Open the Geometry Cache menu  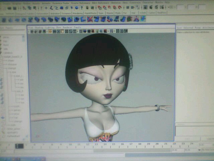click(61, 3)
